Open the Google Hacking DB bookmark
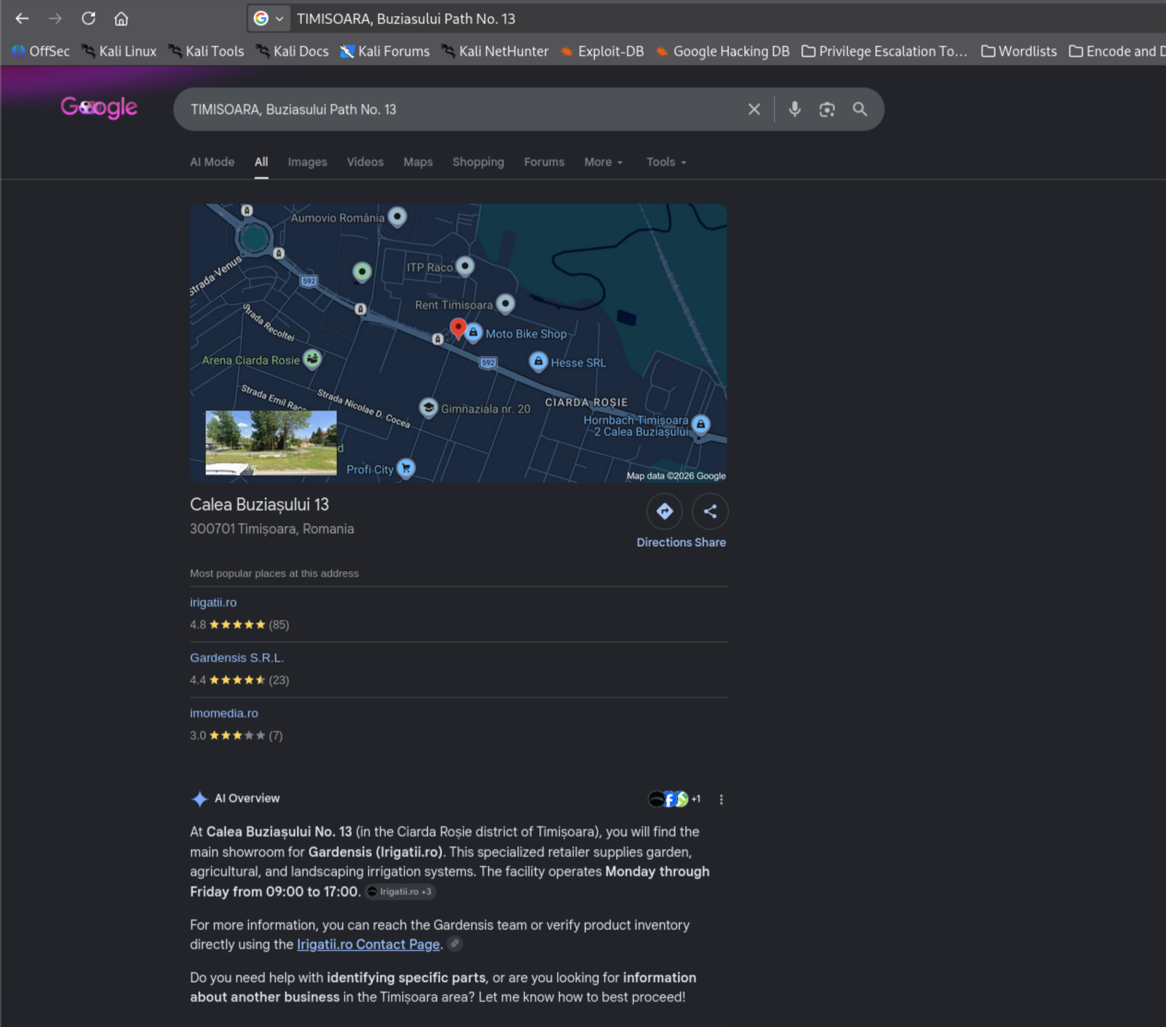The width and height of the screenshot is (1166, 1027). click(723, 51)
